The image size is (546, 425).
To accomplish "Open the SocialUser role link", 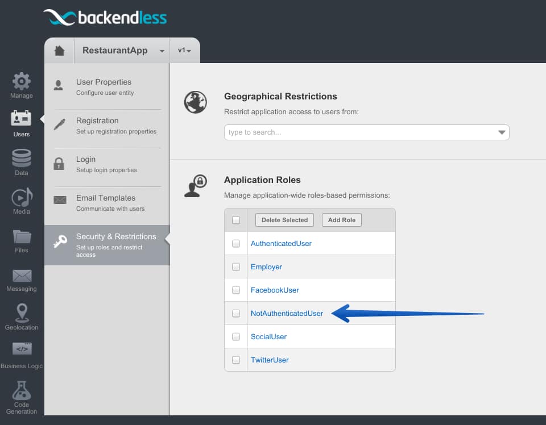I will click(x=268, y=337).
